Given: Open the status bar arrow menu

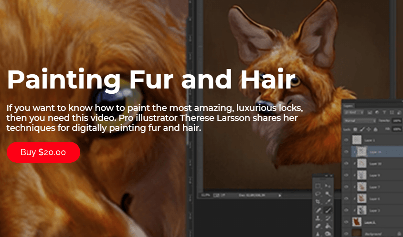Looking at the screenshot, I should [x=280, y=196].
